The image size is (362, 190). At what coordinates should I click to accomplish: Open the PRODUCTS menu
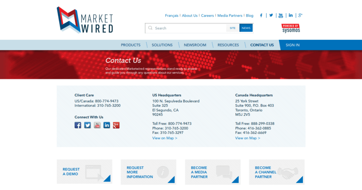131,45
